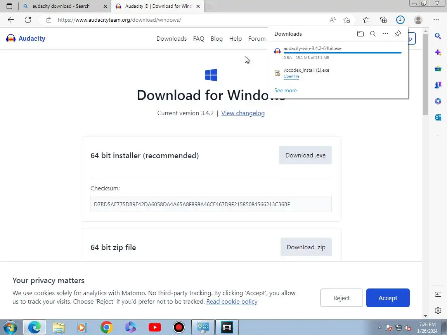Open Windows Start button

coord(10,327)
